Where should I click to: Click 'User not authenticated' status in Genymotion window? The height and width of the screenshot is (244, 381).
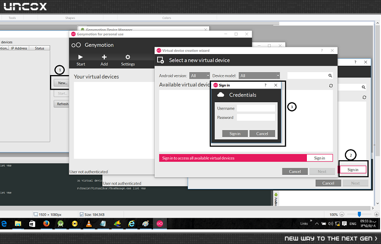(89, 172)
